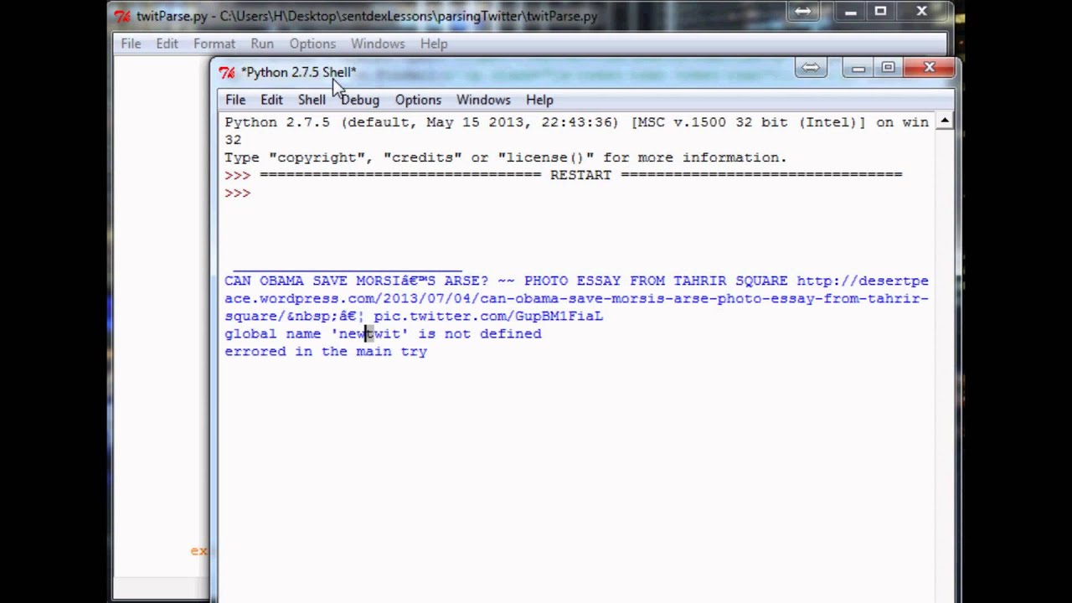This screenshot has width=1072, height=603.
Task: Open Windows menu in Python Shell window
Action: coord(483,100)
